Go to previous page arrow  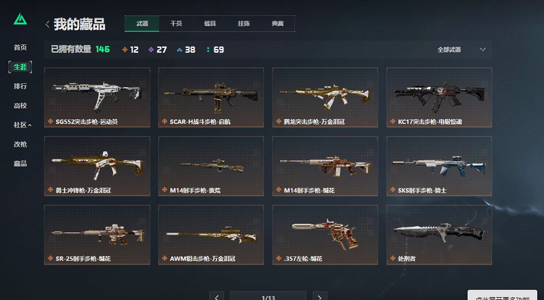(x=216, y=297)
